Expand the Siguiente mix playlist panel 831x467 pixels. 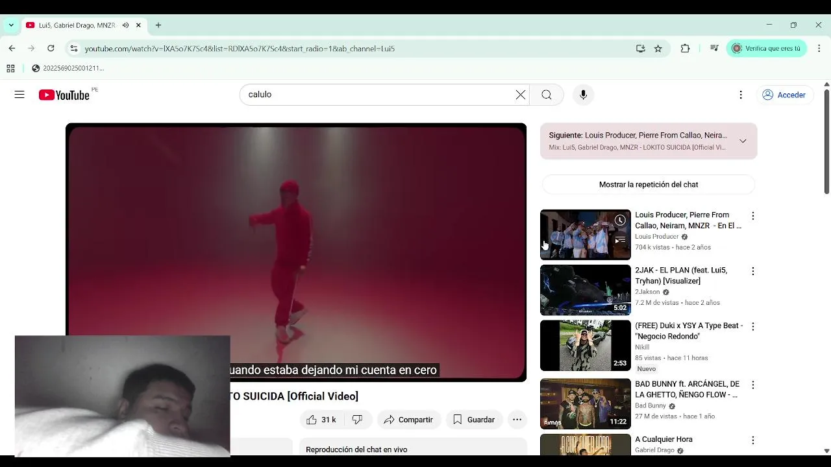coord(743,141)
